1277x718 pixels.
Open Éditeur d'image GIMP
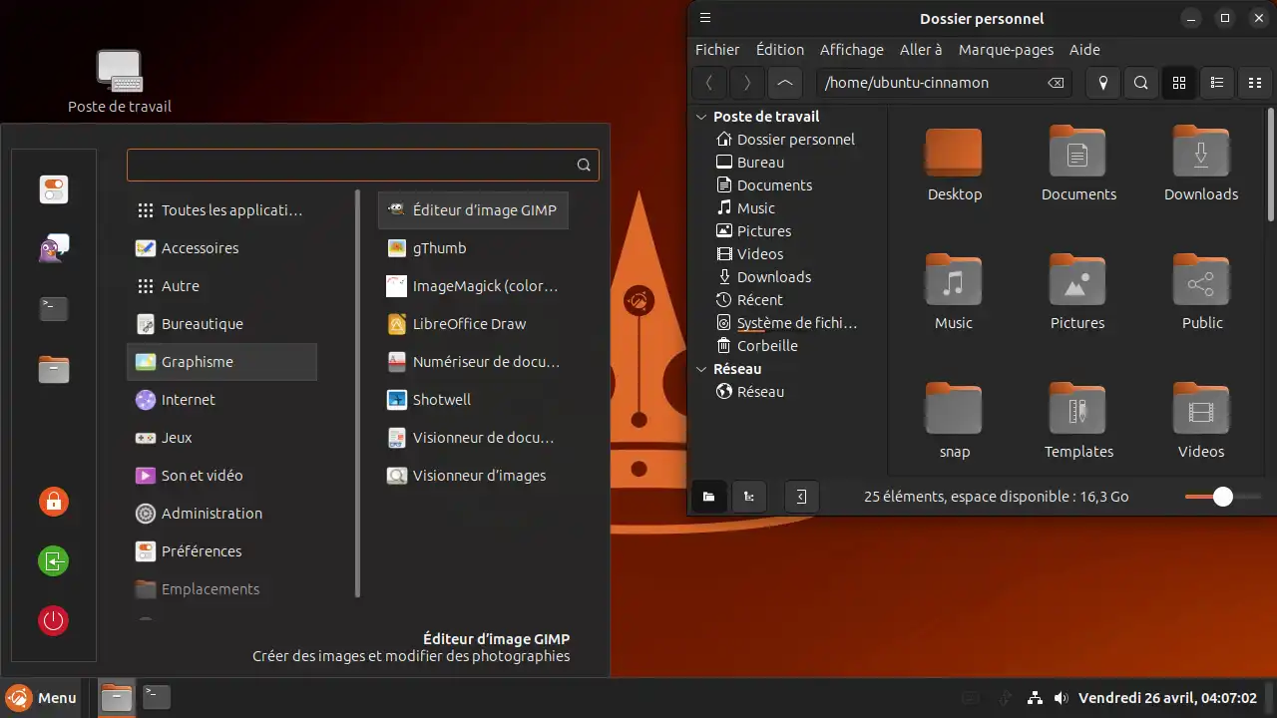point(473,210)
